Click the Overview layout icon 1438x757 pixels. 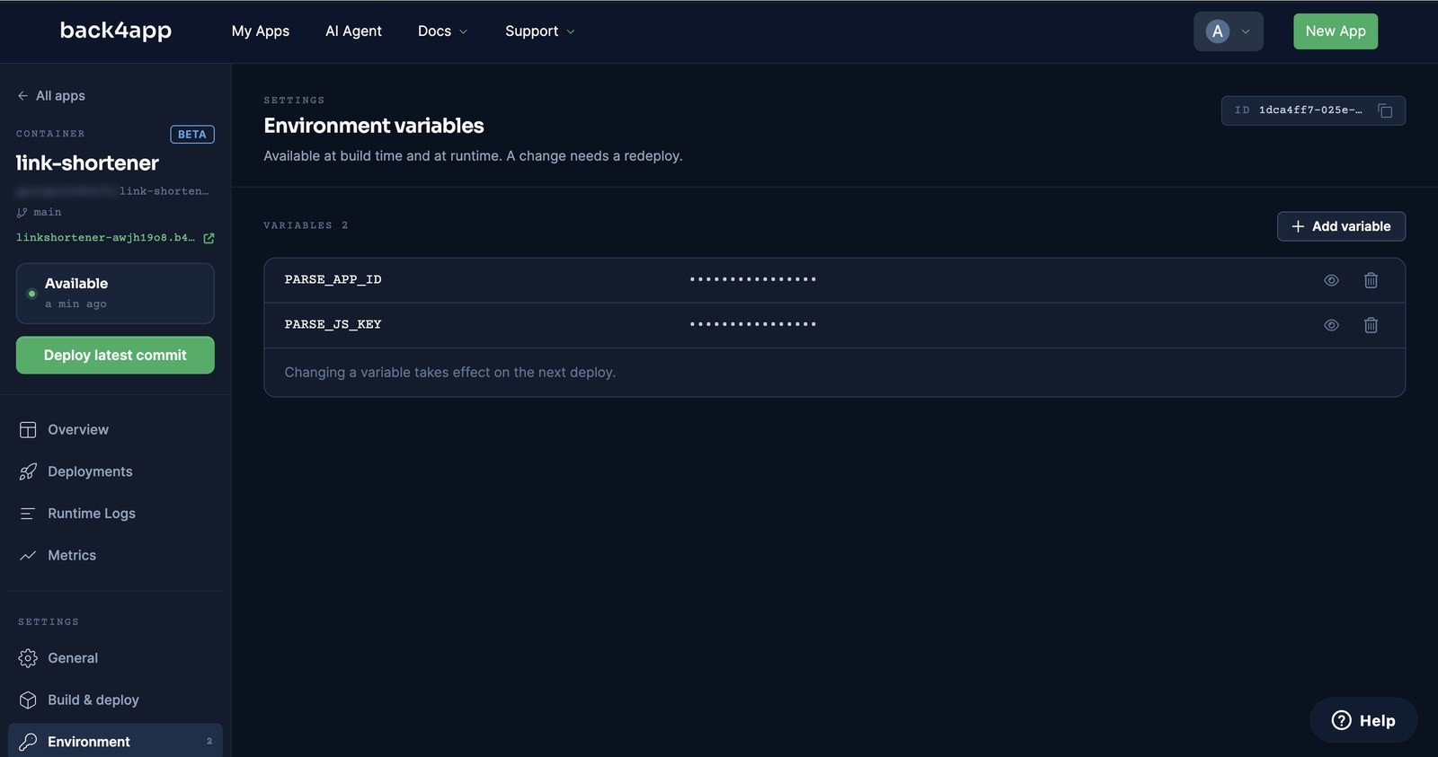point(28,430)
